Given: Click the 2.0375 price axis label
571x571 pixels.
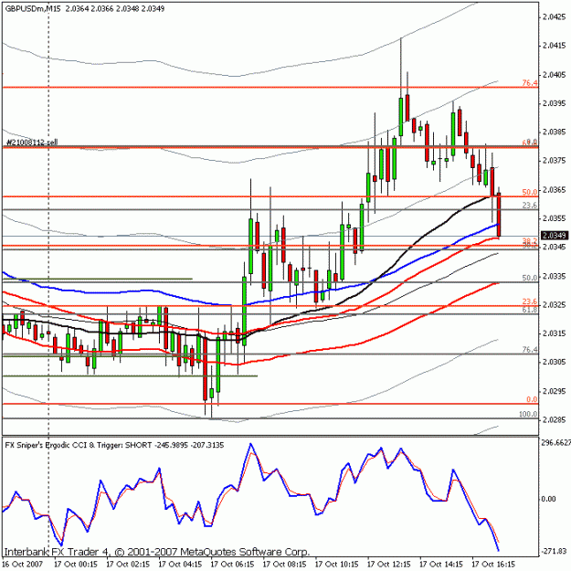Looking at the screenshot, I should 555,161.
